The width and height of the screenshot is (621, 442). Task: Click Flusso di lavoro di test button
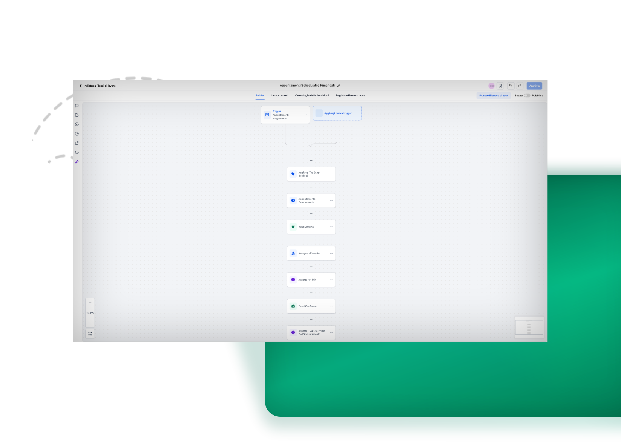coord(494,96)
